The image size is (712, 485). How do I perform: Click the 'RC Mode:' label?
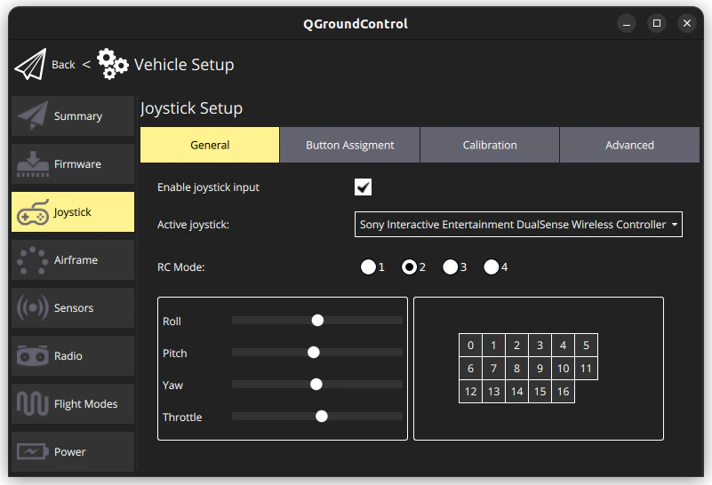point(180,267)
